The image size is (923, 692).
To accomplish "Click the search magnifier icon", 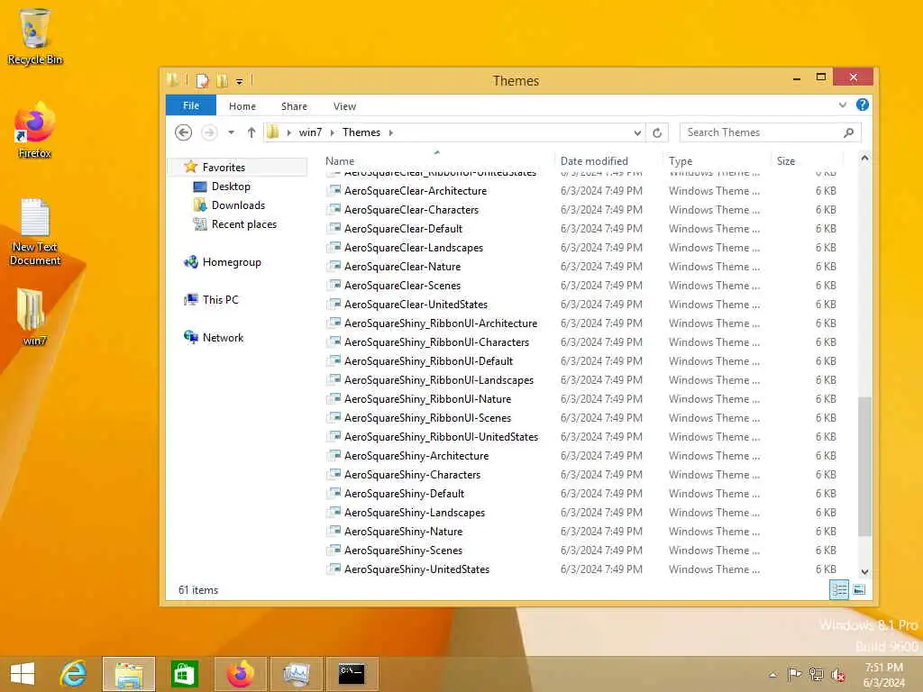I will coord(848,132).
